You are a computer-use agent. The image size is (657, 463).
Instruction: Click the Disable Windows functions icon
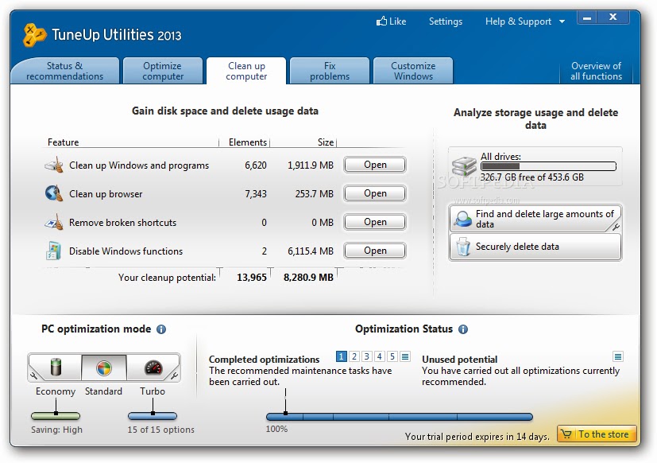[54, 251]
